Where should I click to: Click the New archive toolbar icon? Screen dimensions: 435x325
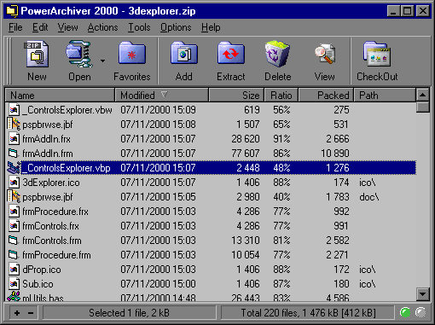(x=37, y=54)
